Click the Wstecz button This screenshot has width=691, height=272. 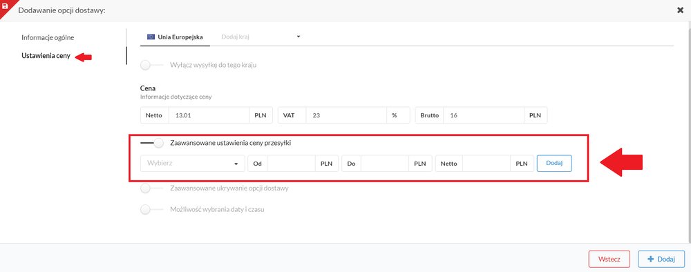[609, 260]
